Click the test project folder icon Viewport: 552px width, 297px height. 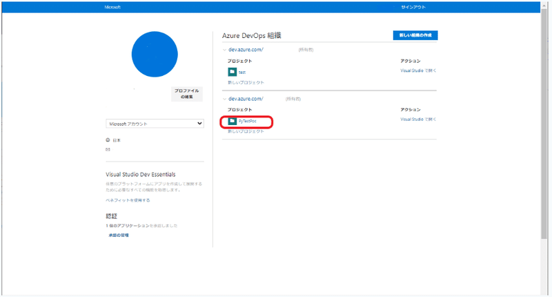232,72
